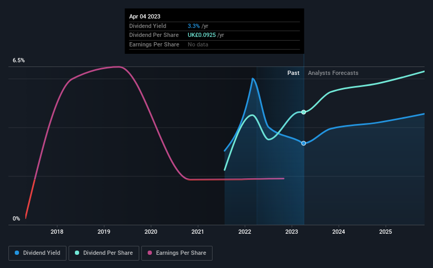The image size is (433, 268).
Task: Click the 2020 x-axis label
Action: [x=151, y=232]
